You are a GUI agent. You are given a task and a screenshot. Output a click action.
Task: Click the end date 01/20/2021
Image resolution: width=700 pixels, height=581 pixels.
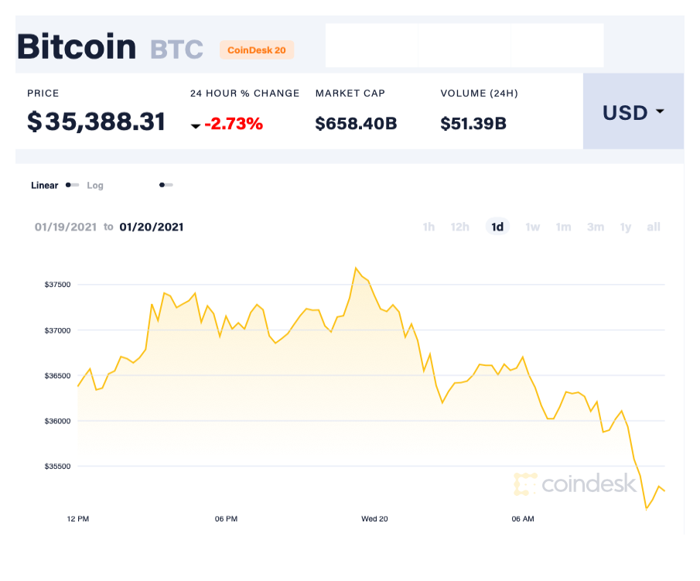pos(152,227)
